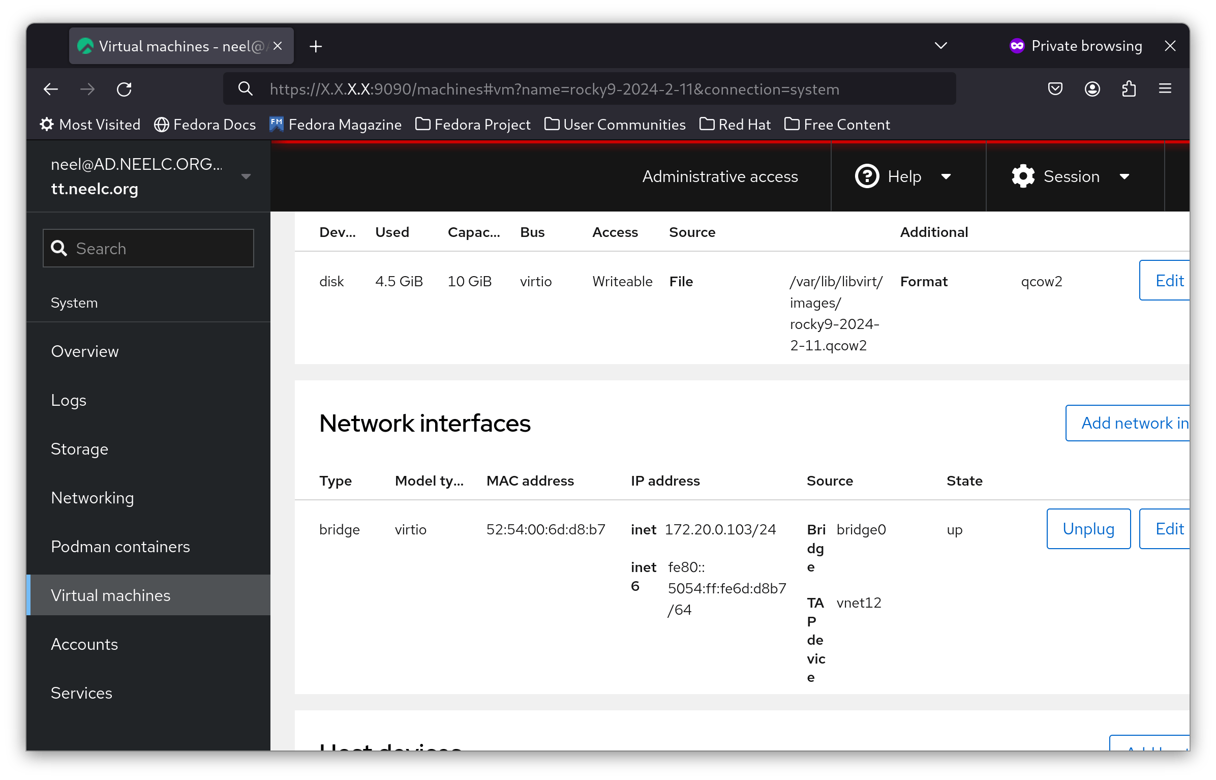Switch to the Virtual machines browser tab
Image resolution: width=1216 pixels, height=780 pixels.
point(173,46)
